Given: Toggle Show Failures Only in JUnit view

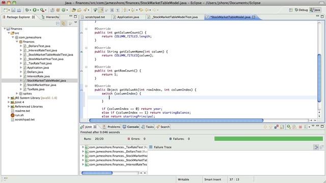Looking at the screenshot, I should tap(276, 127).
